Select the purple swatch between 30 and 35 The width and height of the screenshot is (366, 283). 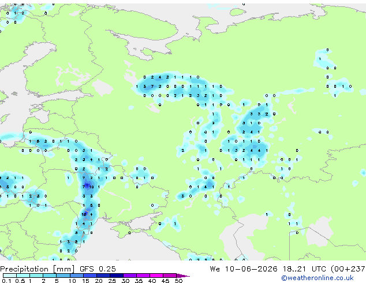point(130,275)
